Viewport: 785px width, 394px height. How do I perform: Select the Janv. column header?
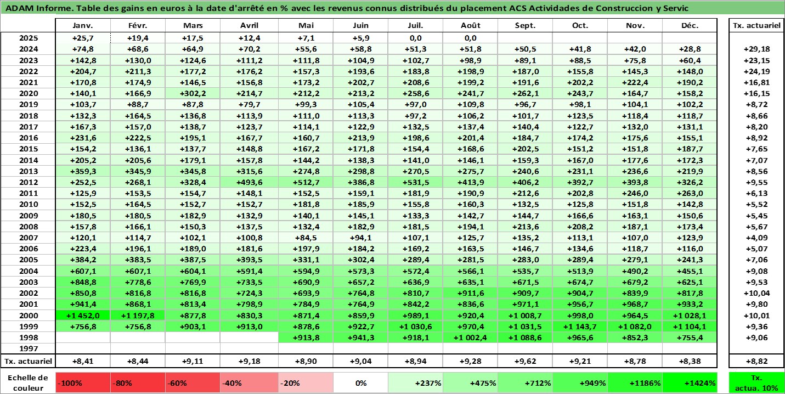click(83, 26)
